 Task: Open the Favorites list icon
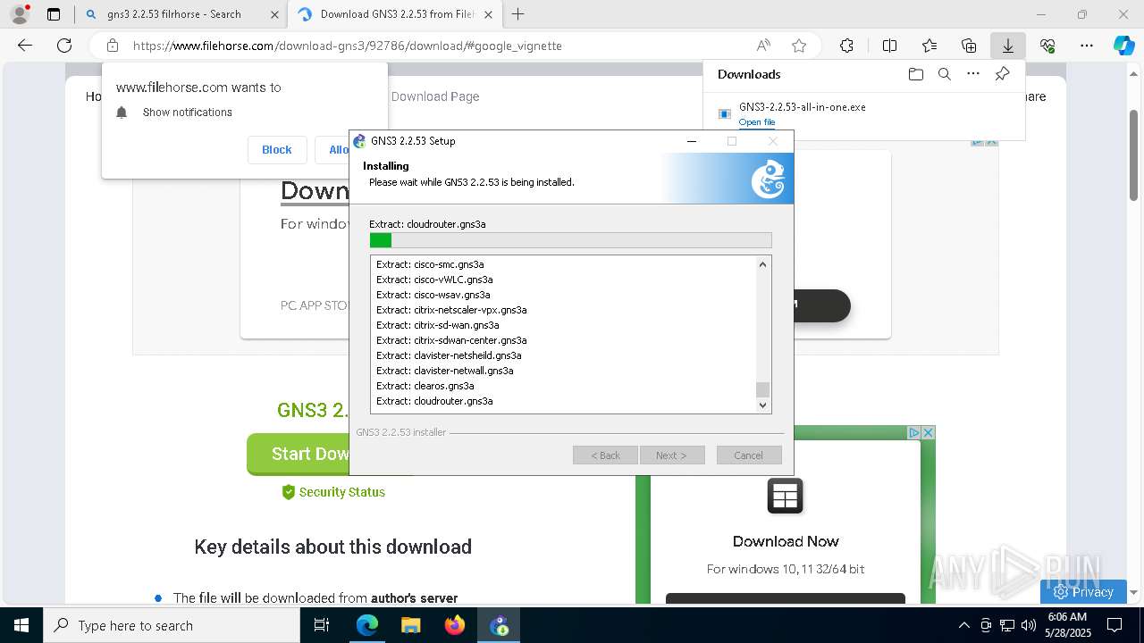tap(929, 46)
